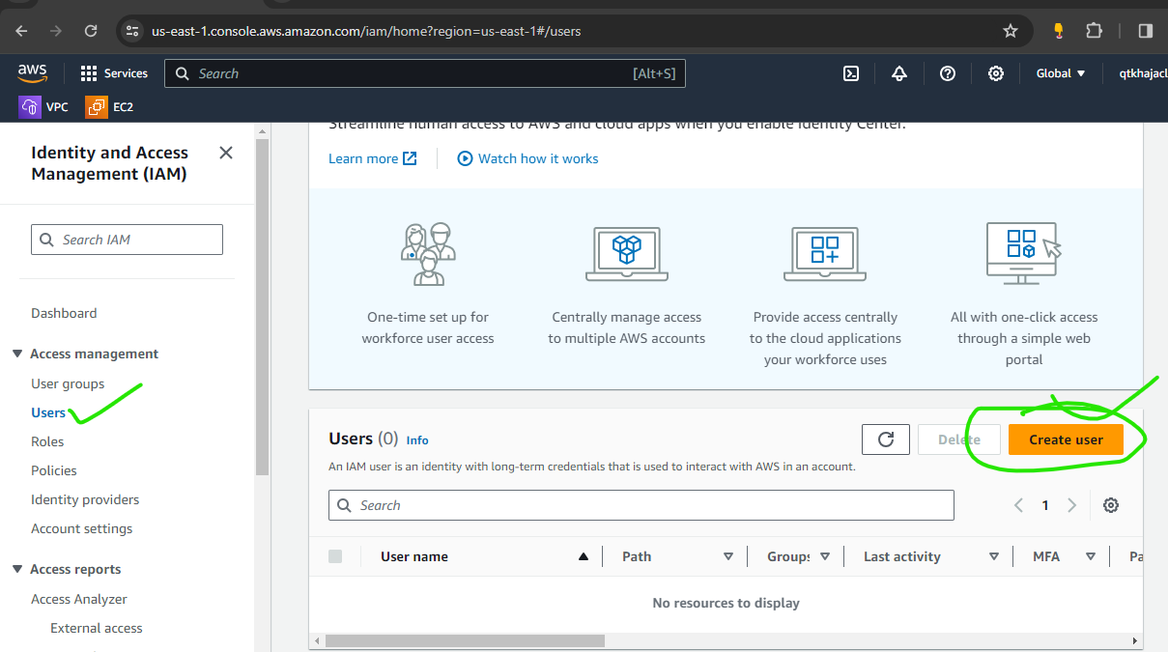Open Roles in the sidebar

click(47, 441)
